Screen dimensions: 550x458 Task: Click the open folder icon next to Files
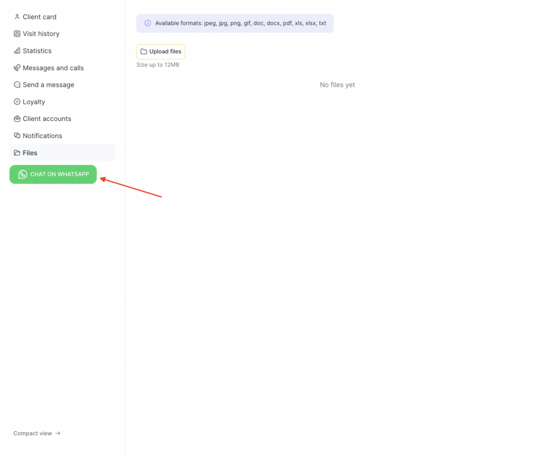click(17, 153)
